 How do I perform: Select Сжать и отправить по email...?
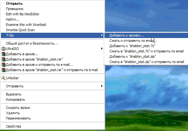click(146, 41)
